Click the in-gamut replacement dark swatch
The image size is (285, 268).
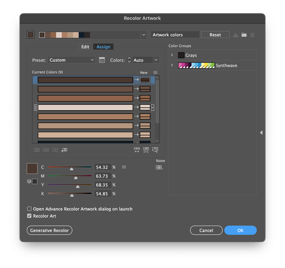(x=35, y=181)
